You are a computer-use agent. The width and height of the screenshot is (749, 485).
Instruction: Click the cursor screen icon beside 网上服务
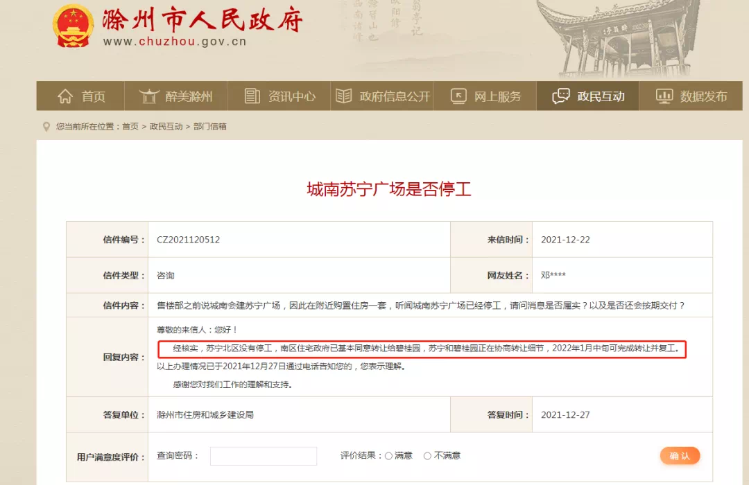[458, 96]
